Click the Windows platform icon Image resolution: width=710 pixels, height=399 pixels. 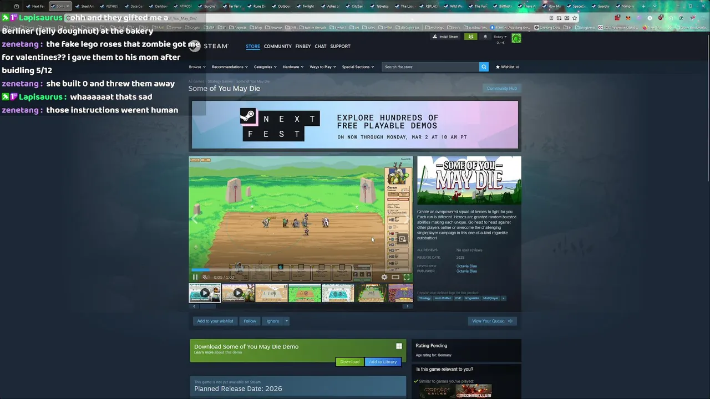(399, 346)
